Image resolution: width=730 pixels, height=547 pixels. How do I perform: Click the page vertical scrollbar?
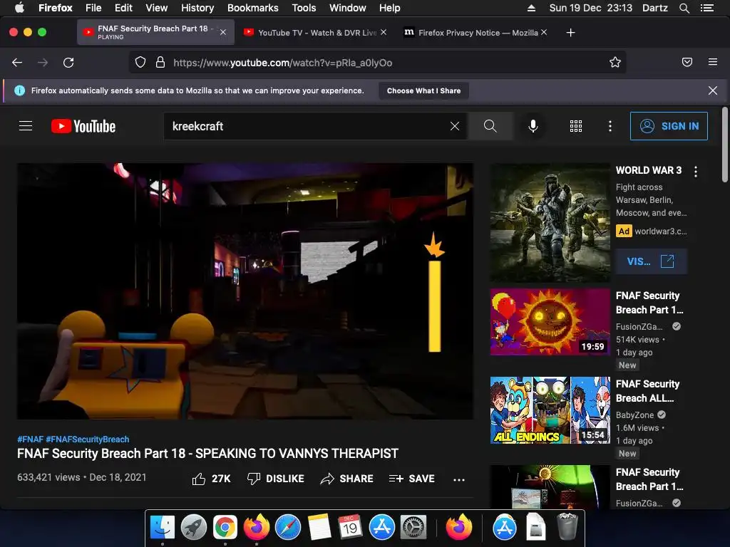(724, 145)
